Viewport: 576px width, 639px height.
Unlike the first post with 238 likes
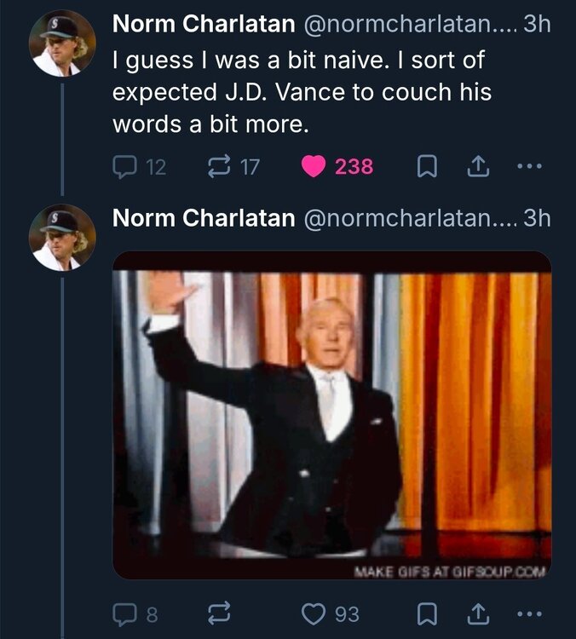[x=314, y=166]
